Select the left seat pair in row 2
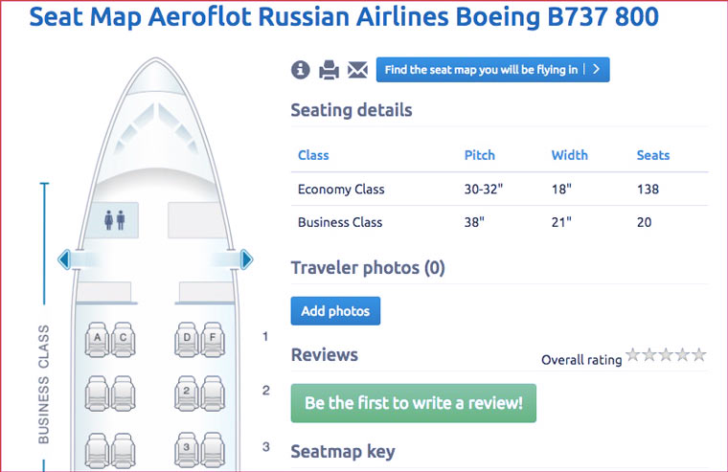728x472 pixels. click(x=110, y=391)
